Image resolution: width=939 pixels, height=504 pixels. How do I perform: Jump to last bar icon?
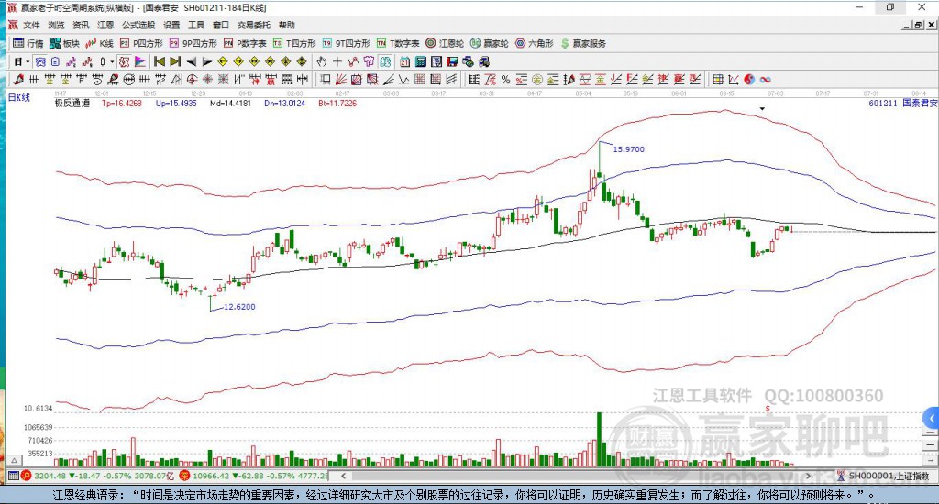pos(175,61)
